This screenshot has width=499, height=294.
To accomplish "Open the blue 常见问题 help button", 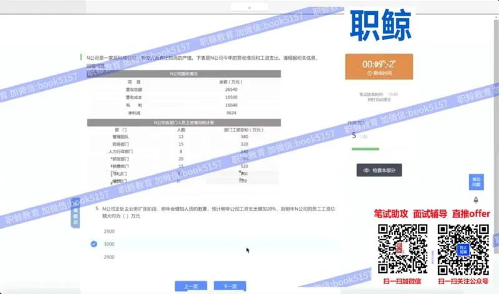I will [476, 182].
